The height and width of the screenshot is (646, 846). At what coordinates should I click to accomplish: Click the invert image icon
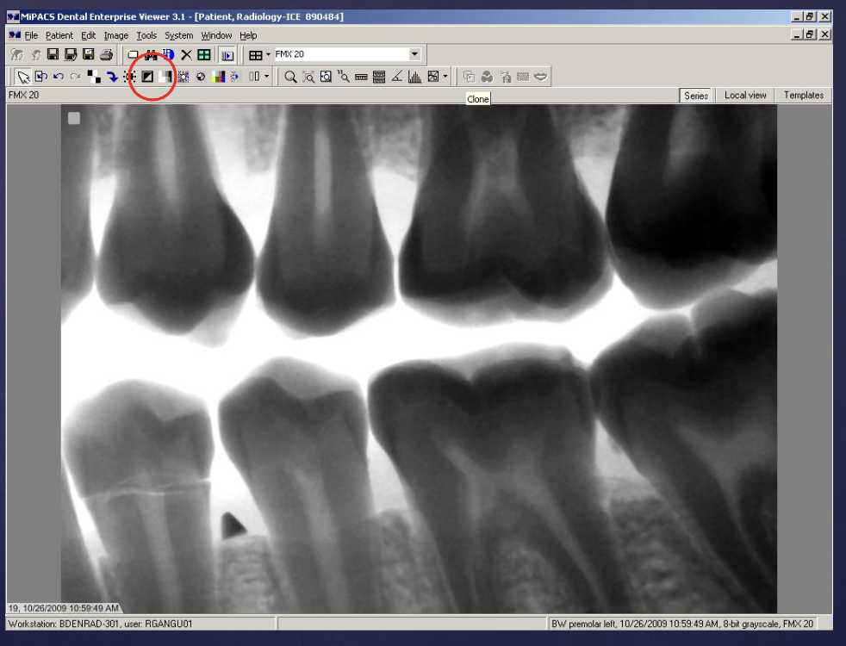pos(147,77)
